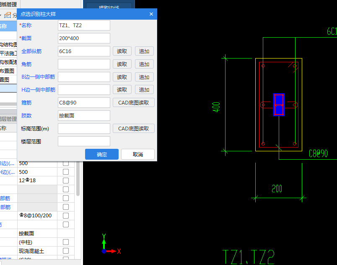Click the 截面 field showing 200*400

coord(84,38)
